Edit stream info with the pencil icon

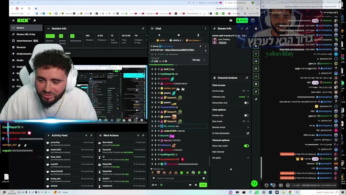(242, 28)
